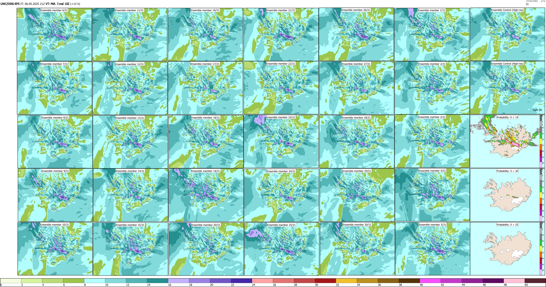Click the probability color scale in X > 25 panel
Image resolution: width=546 pixels, height=287 pixels.
click(541, 249)
